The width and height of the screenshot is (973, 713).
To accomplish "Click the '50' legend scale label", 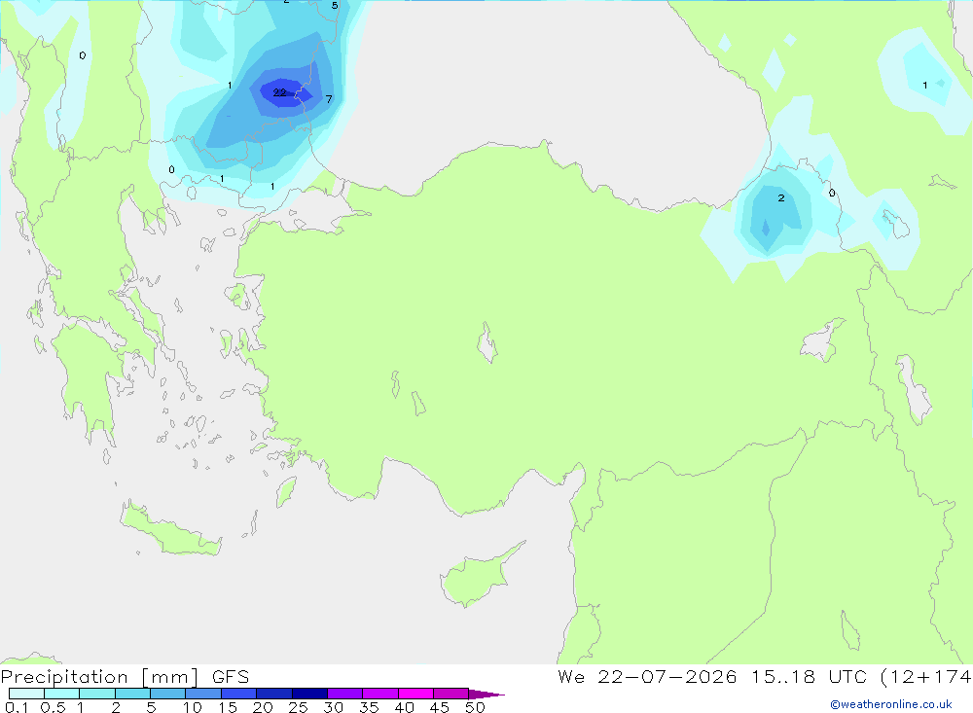I will [476, 707].
